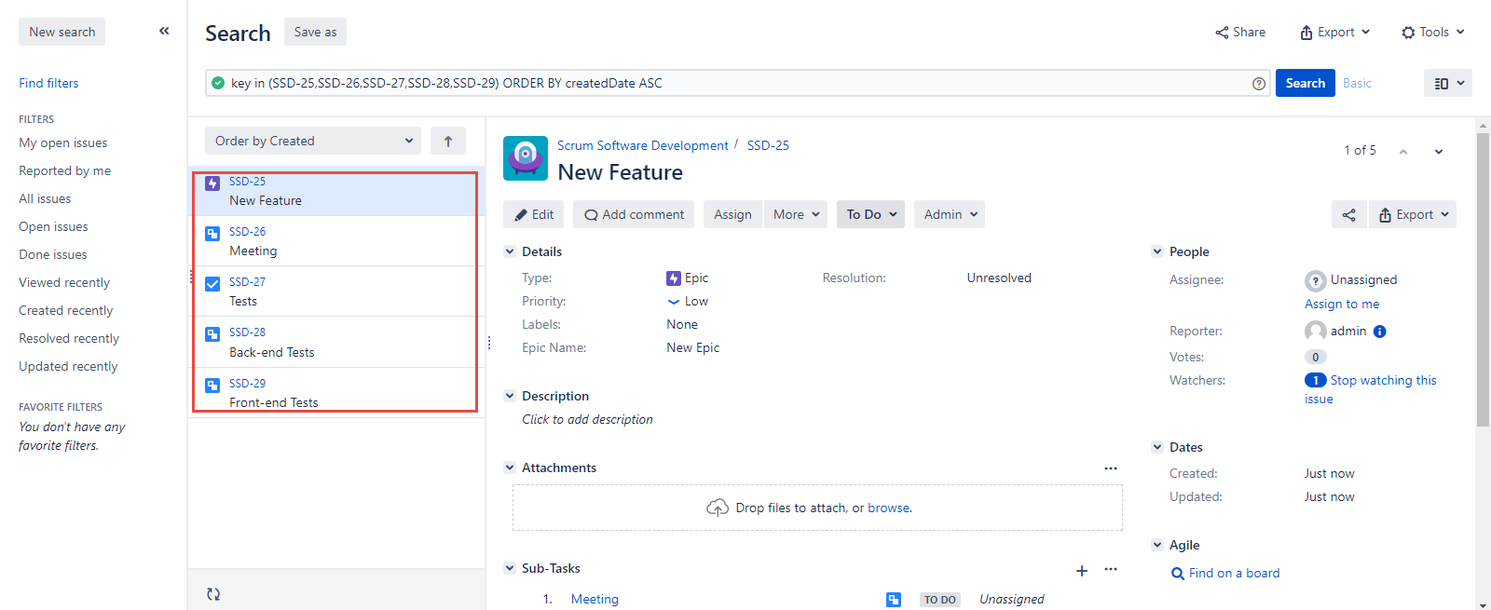
Task: Reverse sort order with the up arrow
Action: 448,142
